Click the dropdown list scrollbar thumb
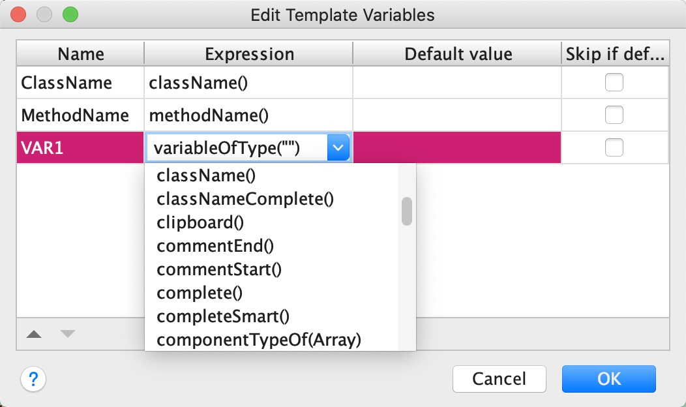 (x=407, y=211)
